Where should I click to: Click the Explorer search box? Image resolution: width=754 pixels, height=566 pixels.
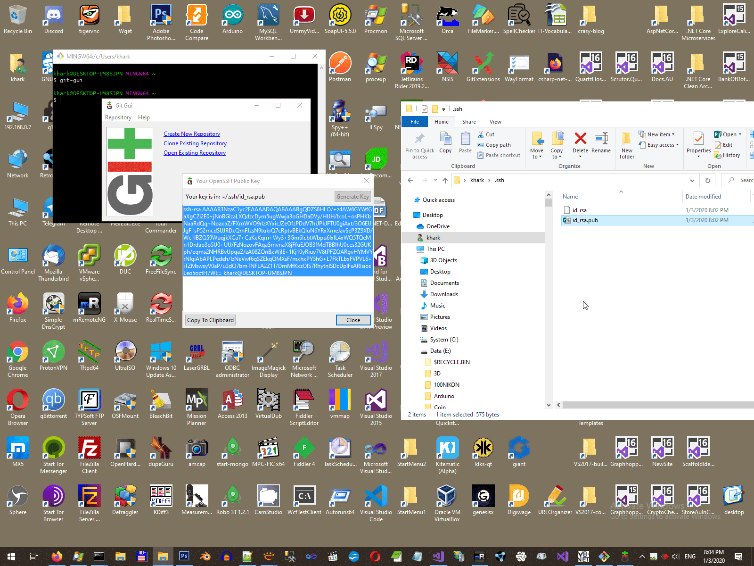point(738,180)
